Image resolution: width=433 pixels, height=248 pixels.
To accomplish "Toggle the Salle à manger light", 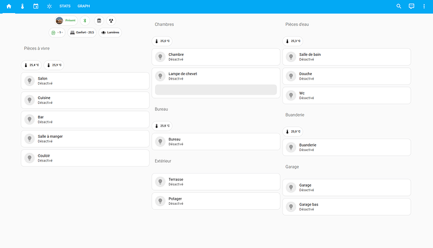I will tap(85, 138).
